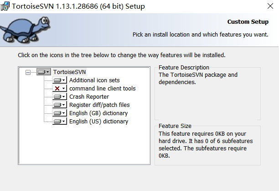Click the installer icon in the title bar
The height and width of the screenshot is (191, 279).
[x=5, y=6]
